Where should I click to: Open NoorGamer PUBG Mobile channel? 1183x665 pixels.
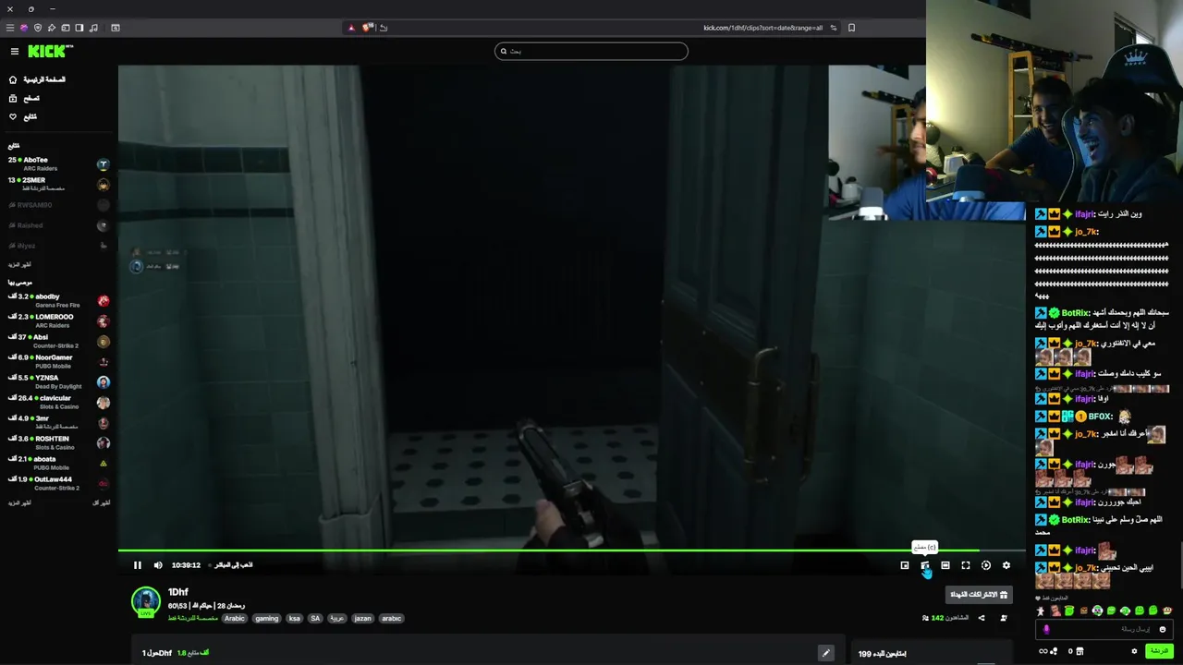[59, 361]
